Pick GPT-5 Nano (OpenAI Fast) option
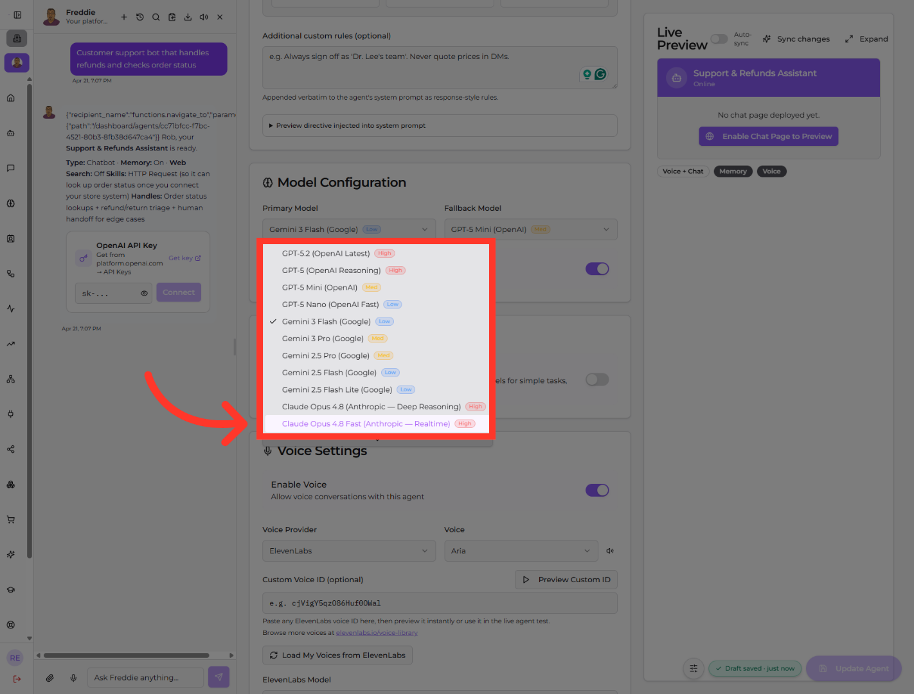 (377, 305)
